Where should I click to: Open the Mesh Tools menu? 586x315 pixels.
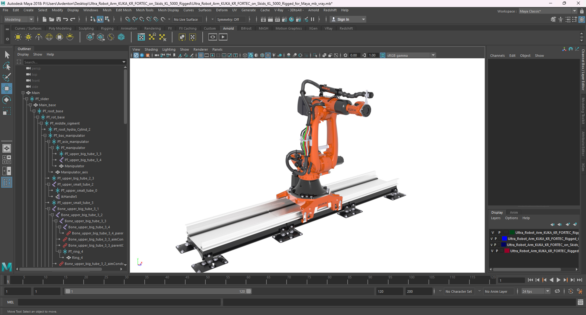tap(145, 10)
